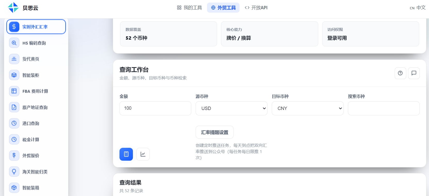Viewport: 429px width, 196px height.
Task: Go to 海关智能归类 menu entry
Action: pos(36,172)
